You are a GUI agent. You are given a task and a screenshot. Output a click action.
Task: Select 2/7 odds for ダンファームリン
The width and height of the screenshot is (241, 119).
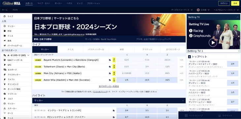[x=232, y=102]
